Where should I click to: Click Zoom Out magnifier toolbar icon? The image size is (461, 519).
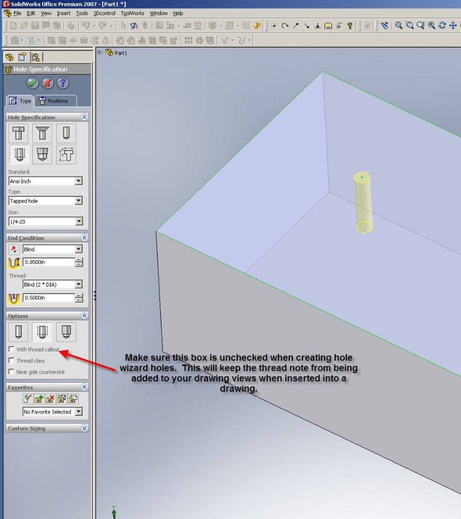[432, 25]
